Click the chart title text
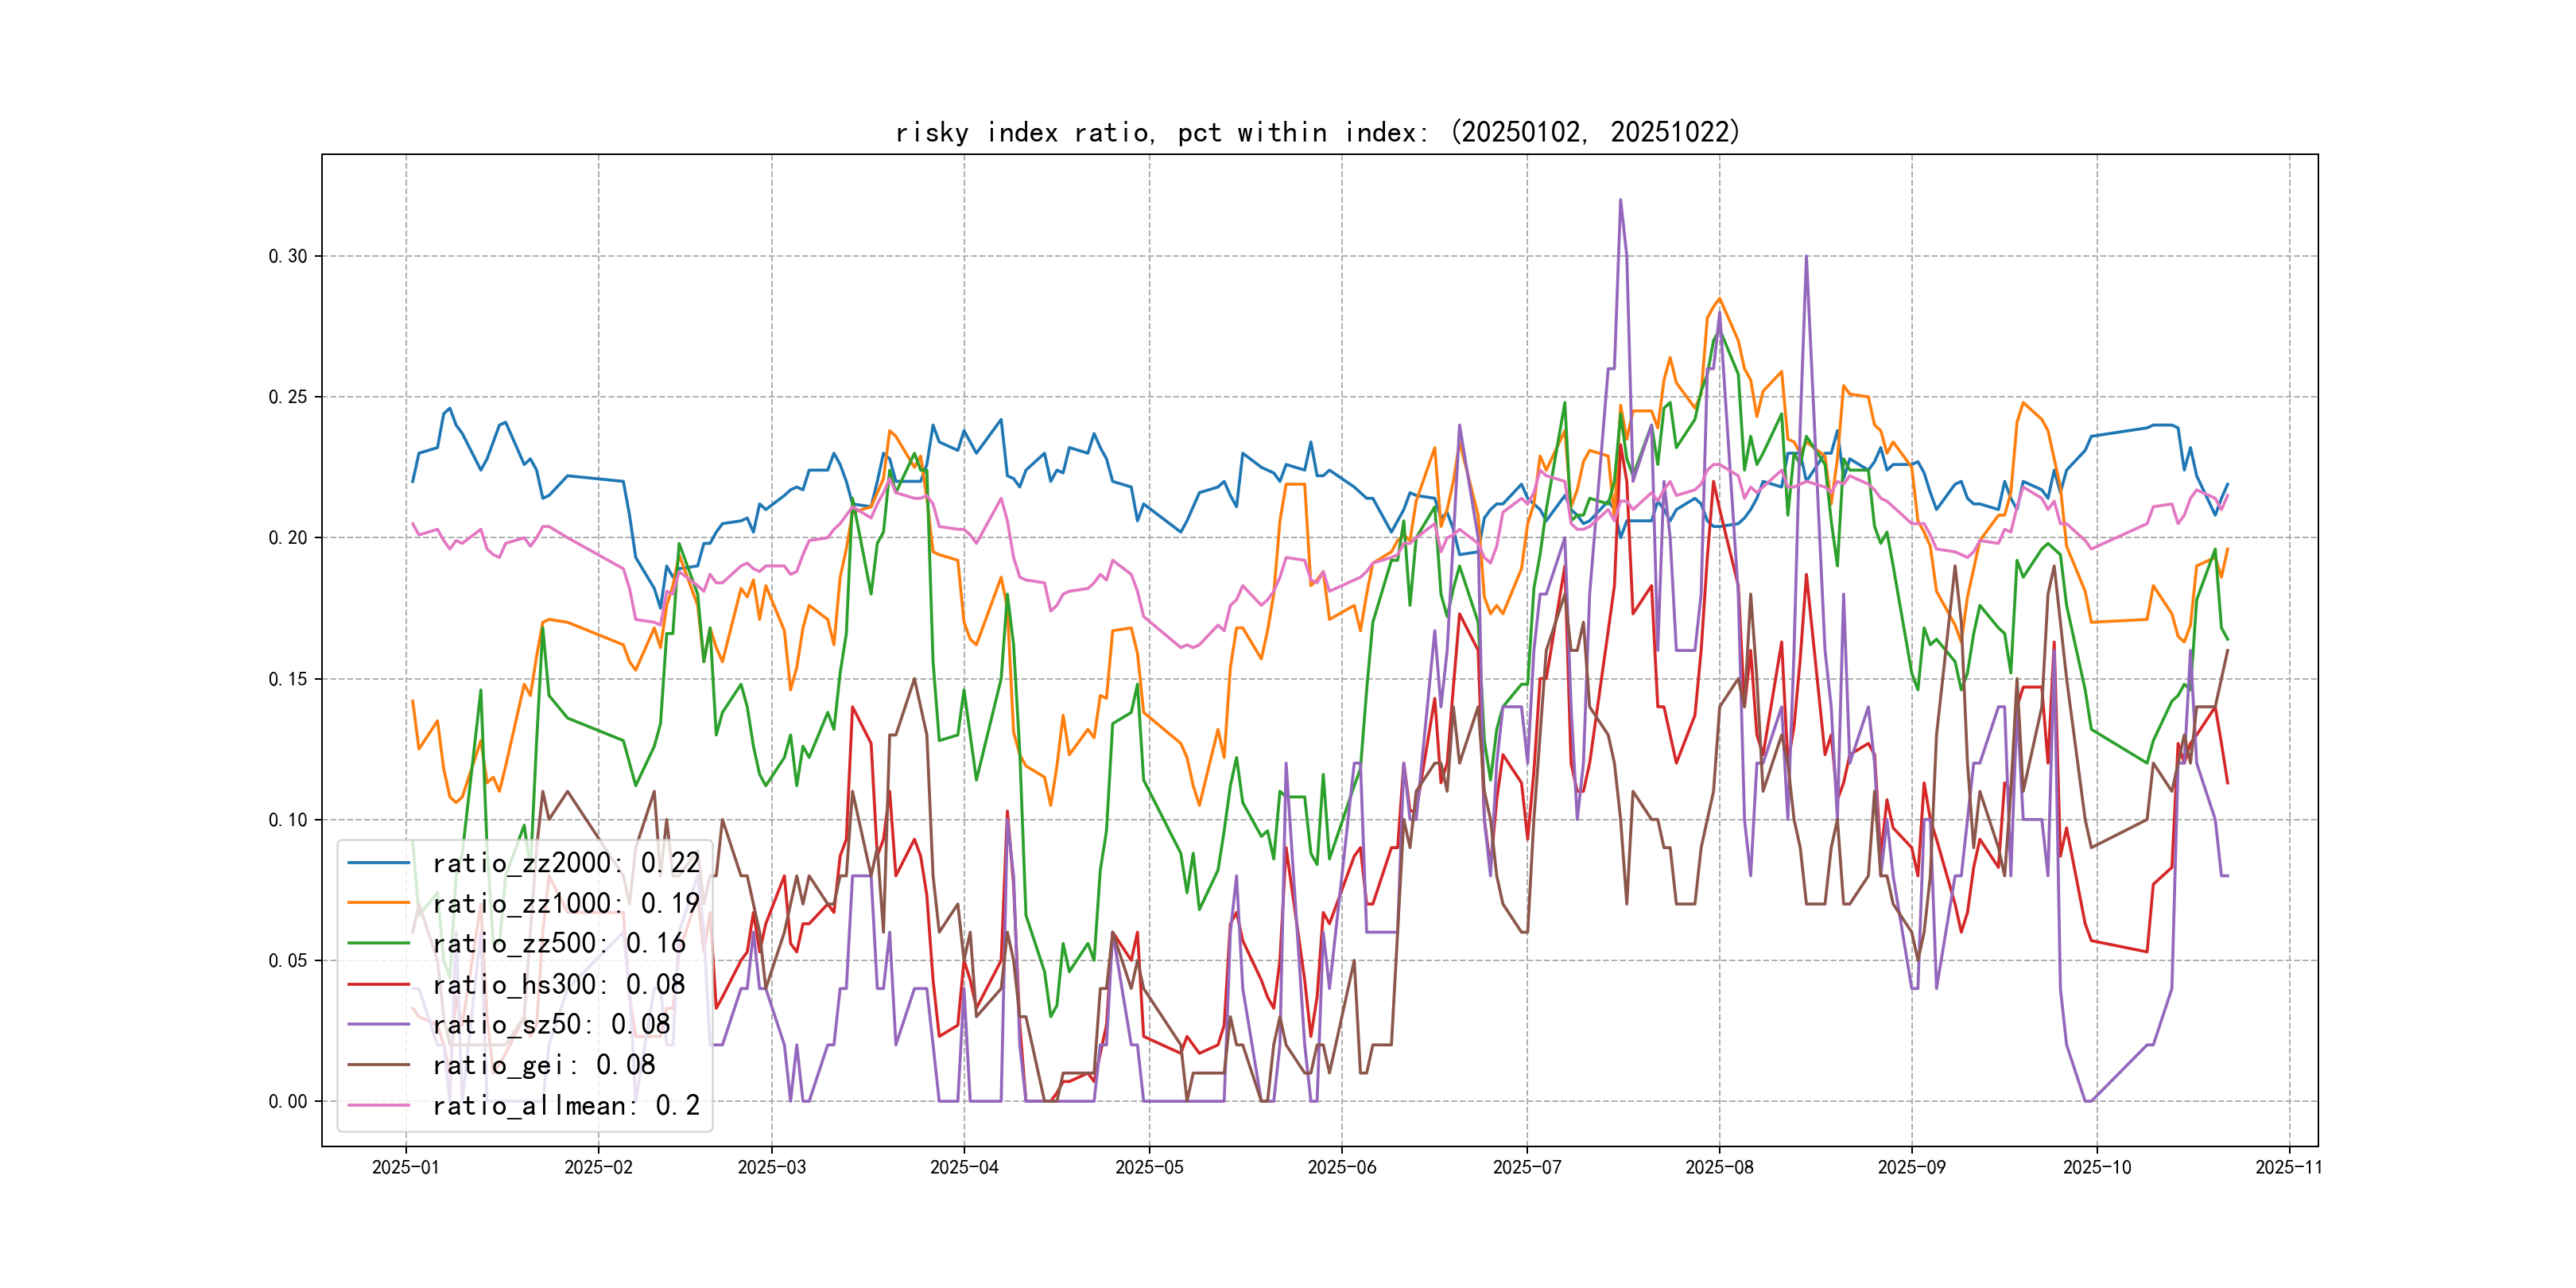 click(1318, 133)
